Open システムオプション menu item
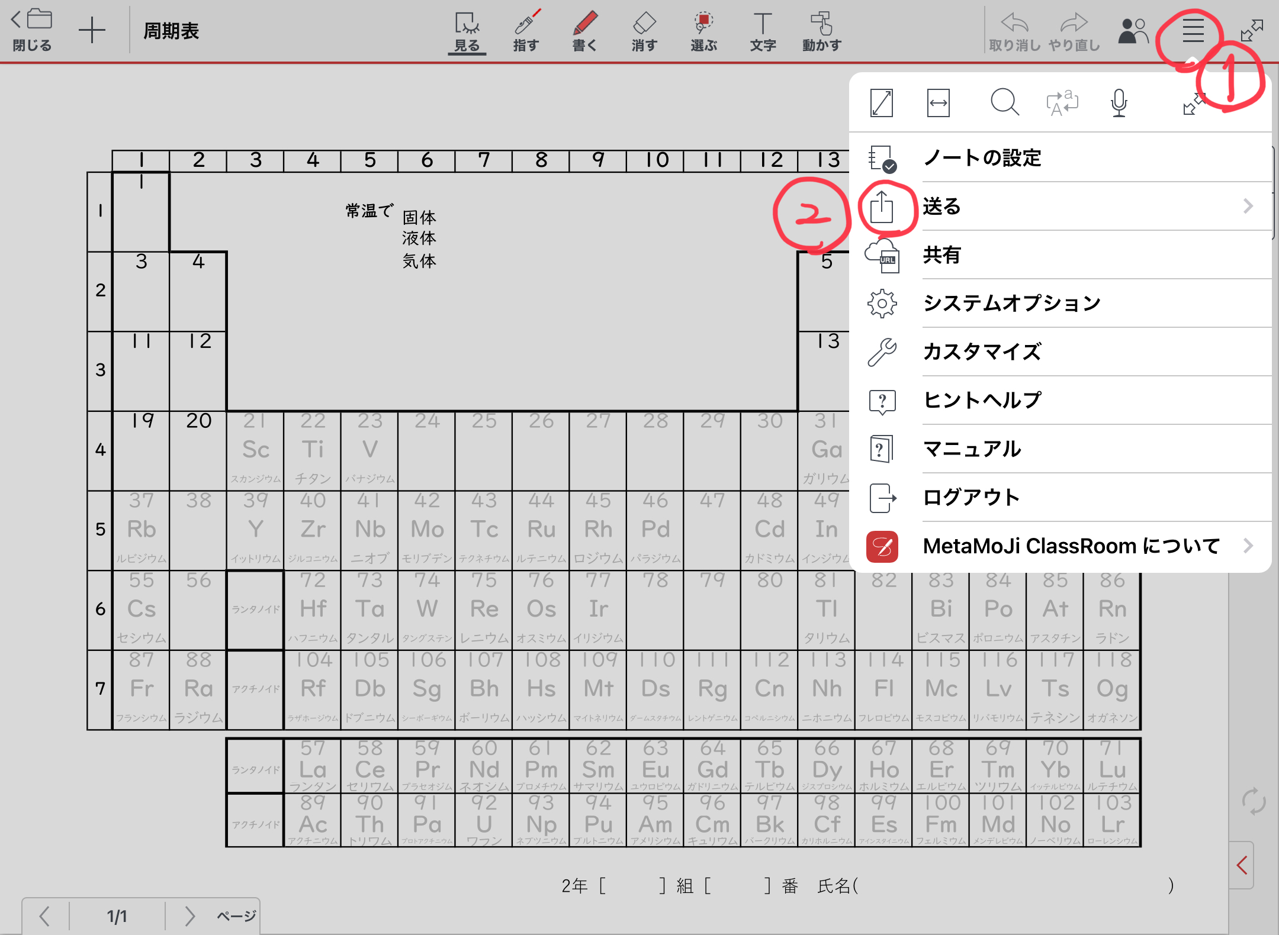Viewport: 1279px width, 935px height. [1011, 304]
